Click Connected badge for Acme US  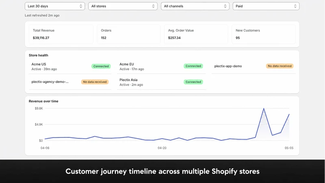click(101, 66)
